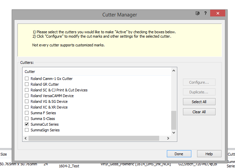The image size is (235, 168).
Task: Click the horizontal scrollbar thumb
Action: coord(94,138)
